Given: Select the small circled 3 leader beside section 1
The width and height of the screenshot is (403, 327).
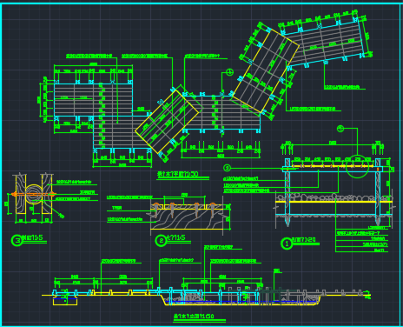Looking at the screenshot, I should 228,168.
